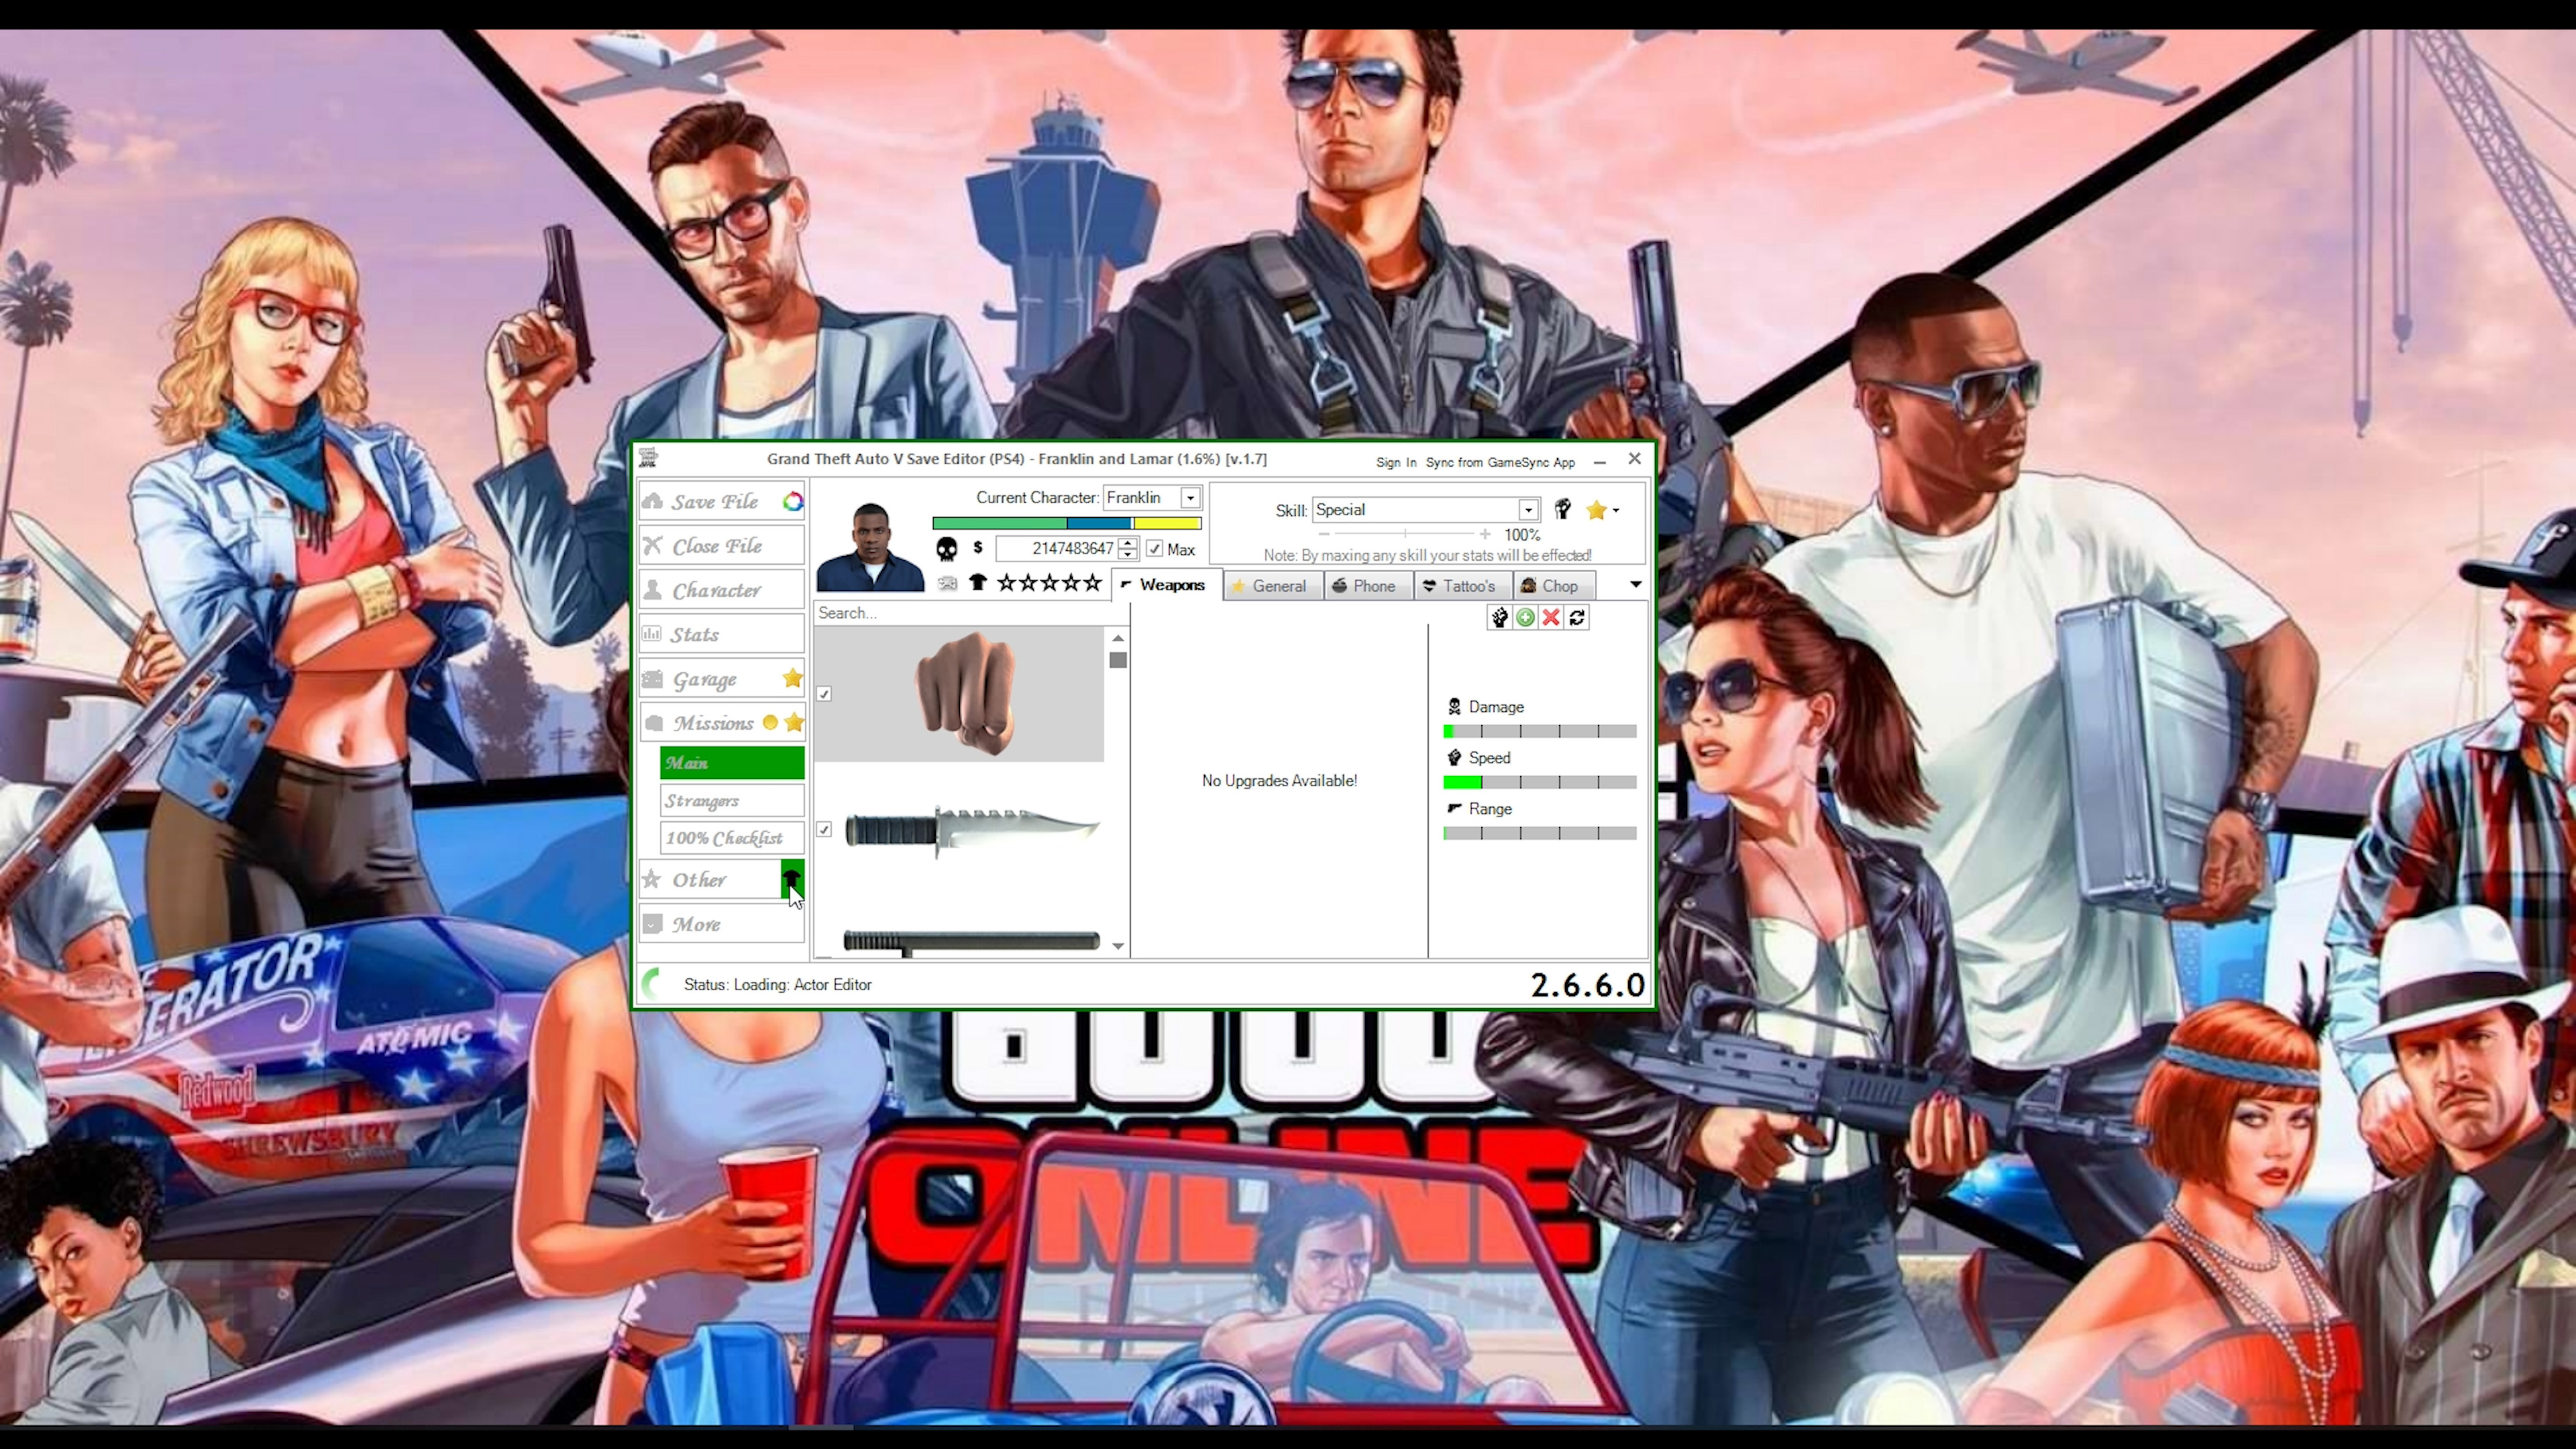
Task: Open the small arrow beside the skill star
Action: tap(1615, 511)
